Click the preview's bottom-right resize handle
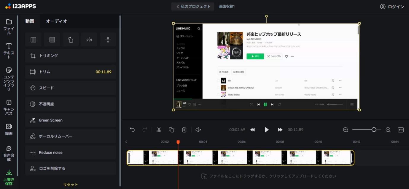The width and height of the screenshot is (409, 189). tap(359, 110)
